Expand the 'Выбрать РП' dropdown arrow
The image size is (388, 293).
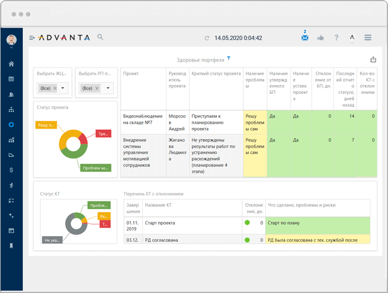click(x=108, y=88)
